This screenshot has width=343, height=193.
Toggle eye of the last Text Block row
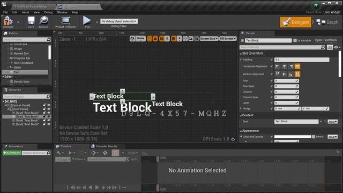49,124
